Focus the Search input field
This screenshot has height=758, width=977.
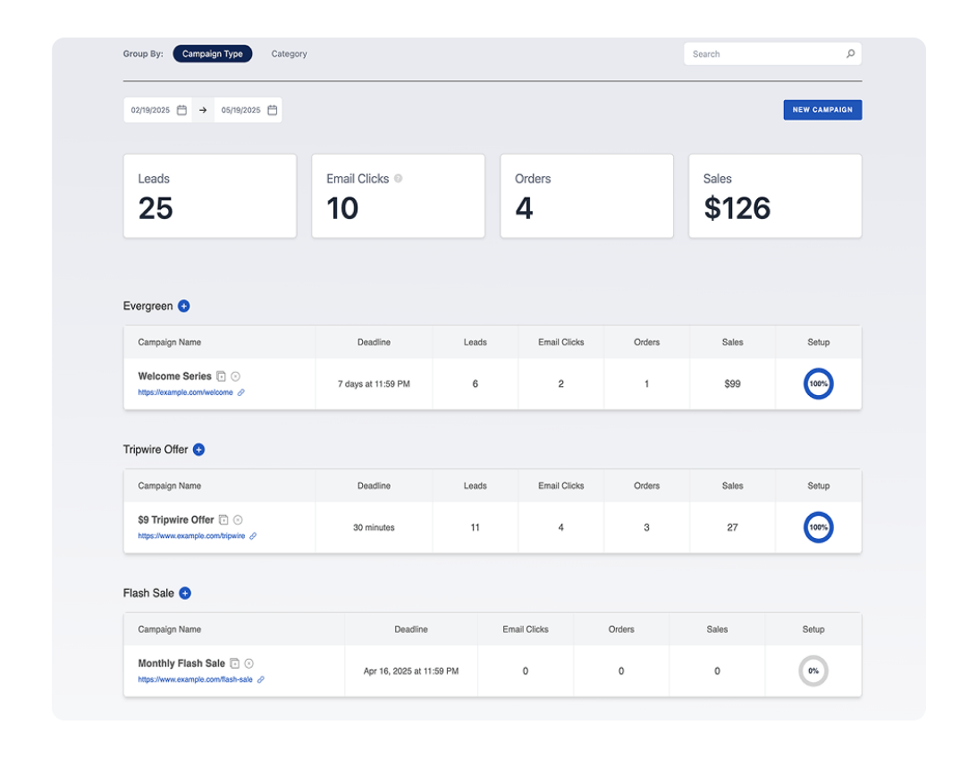[x=764, y=54]
